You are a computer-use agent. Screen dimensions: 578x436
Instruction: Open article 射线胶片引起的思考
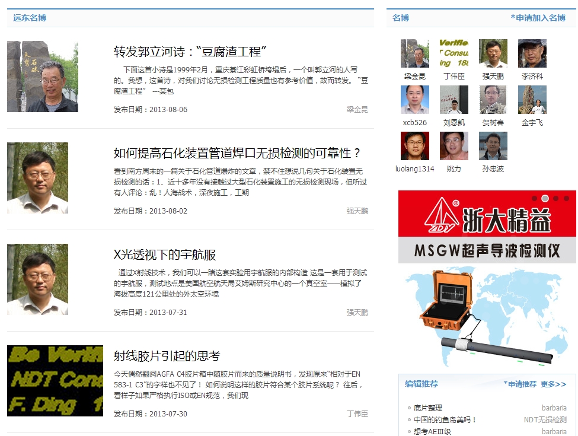click(x=167, y=356)
